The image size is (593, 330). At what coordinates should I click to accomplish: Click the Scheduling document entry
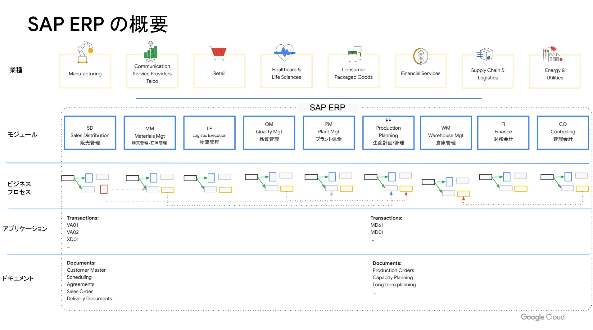[x=79, y=277]
